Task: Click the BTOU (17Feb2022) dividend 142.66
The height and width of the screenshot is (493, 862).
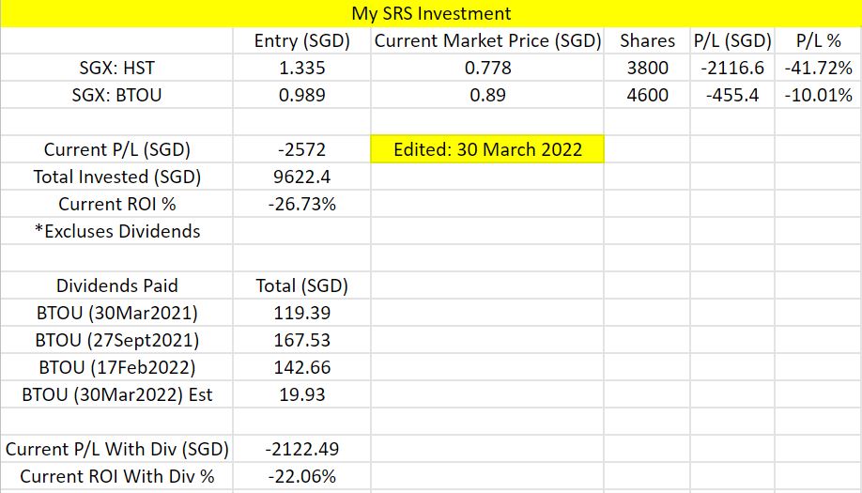Action: (x=301, y=367)
